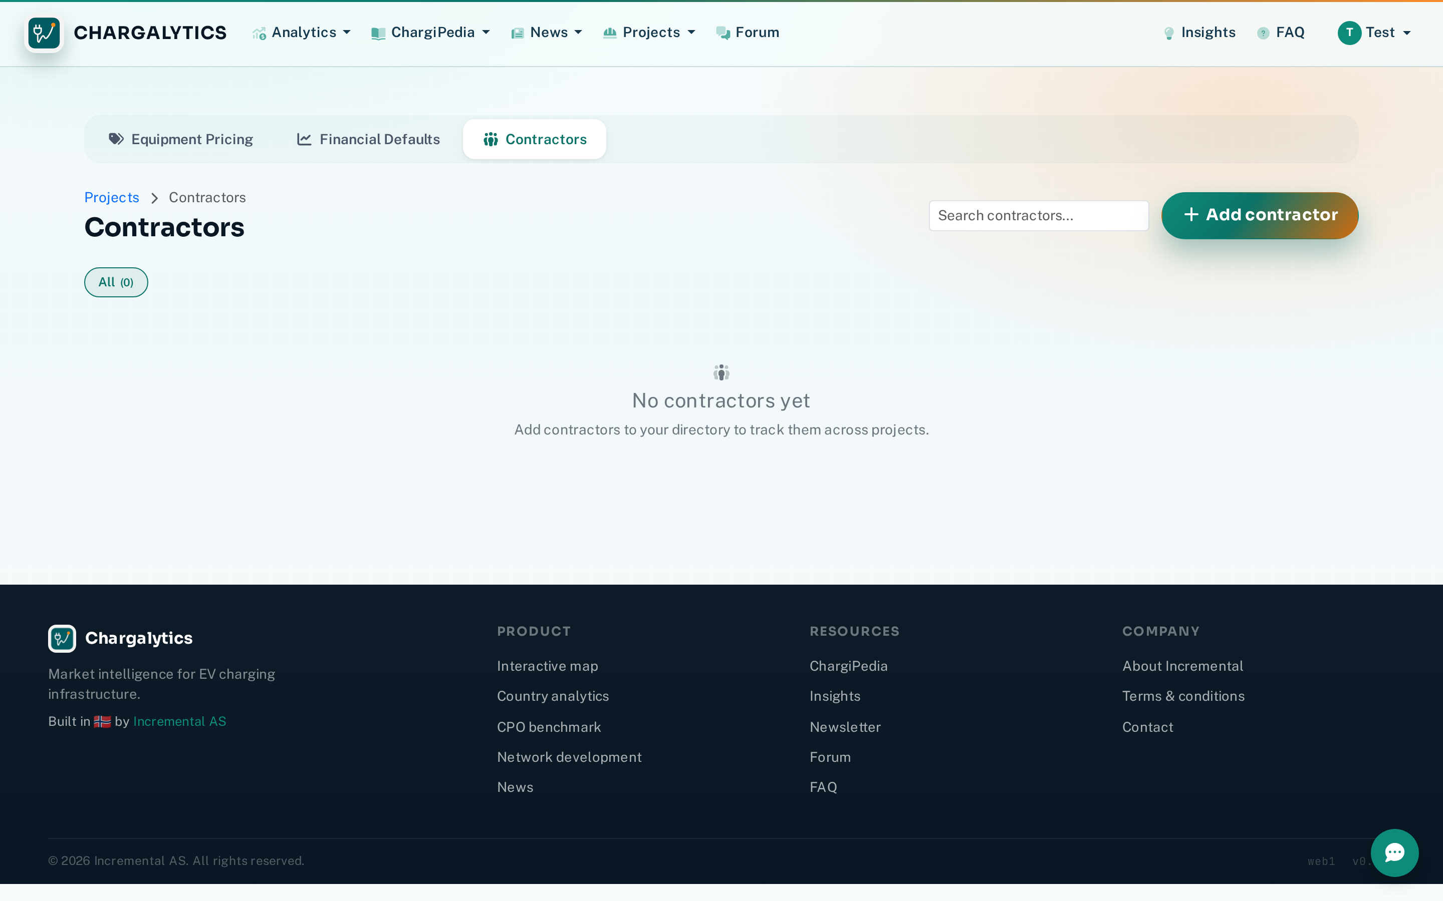Open the chat support bubble
Image resolution: width=1443 pixels, height=901 pixels.
[x=1394, y=853]
